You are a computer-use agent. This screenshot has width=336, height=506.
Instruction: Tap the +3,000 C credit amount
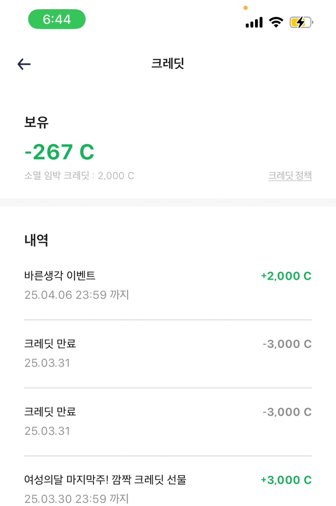[x=286, y=480]
